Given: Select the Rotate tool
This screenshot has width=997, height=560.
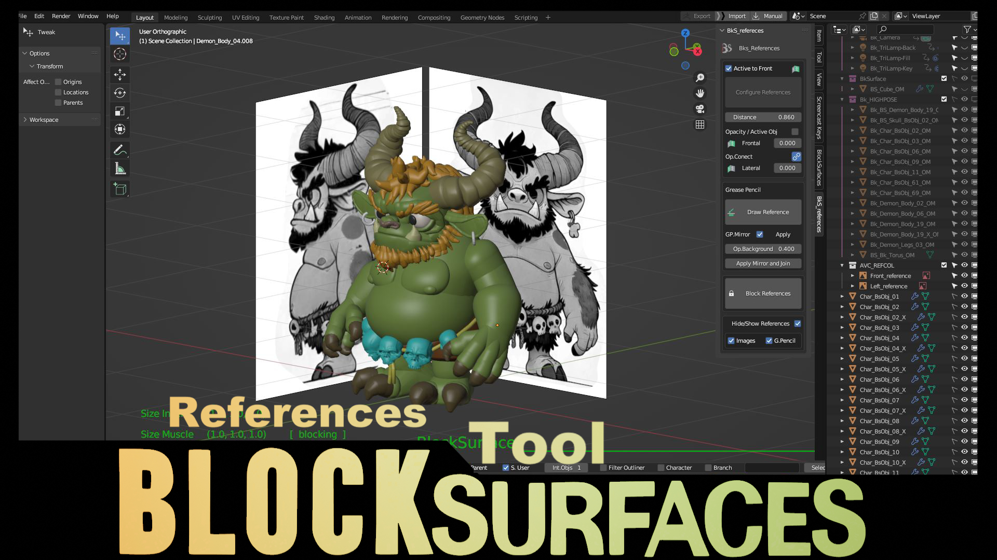Looking at the screenshot, I should [x=120, y=93].
